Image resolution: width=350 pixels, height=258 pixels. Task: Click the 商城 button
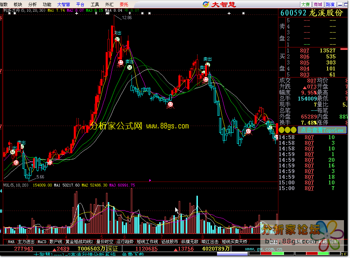tap(318, 5)
